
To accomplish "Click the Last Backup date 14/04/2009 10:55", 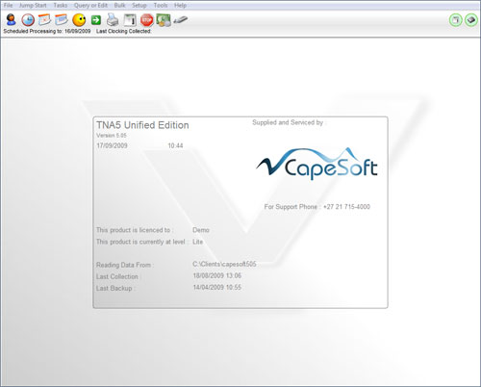I will tap(217, 287).
